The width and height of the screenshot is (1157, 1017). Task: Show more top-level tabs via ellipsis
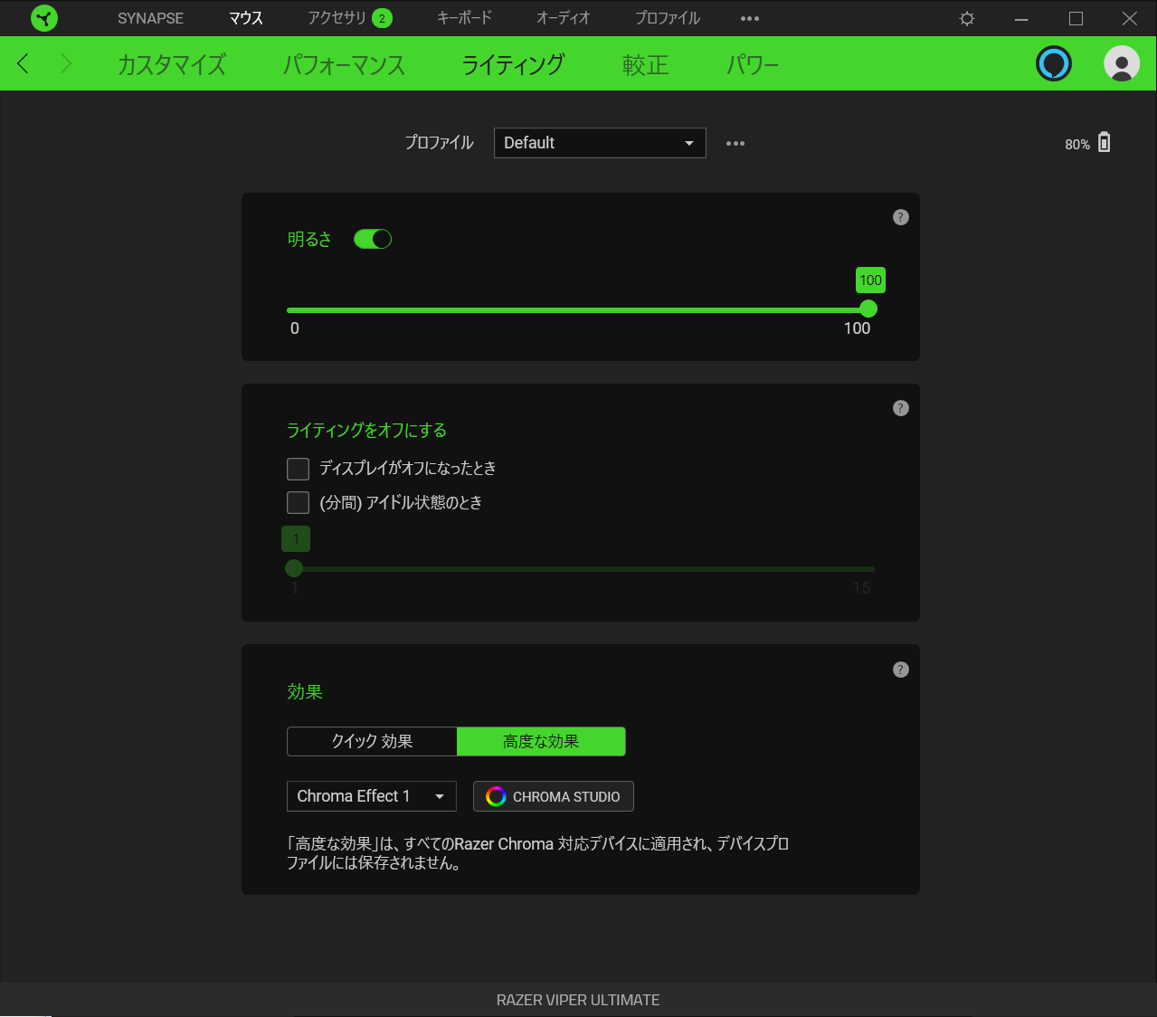[750, 18]
